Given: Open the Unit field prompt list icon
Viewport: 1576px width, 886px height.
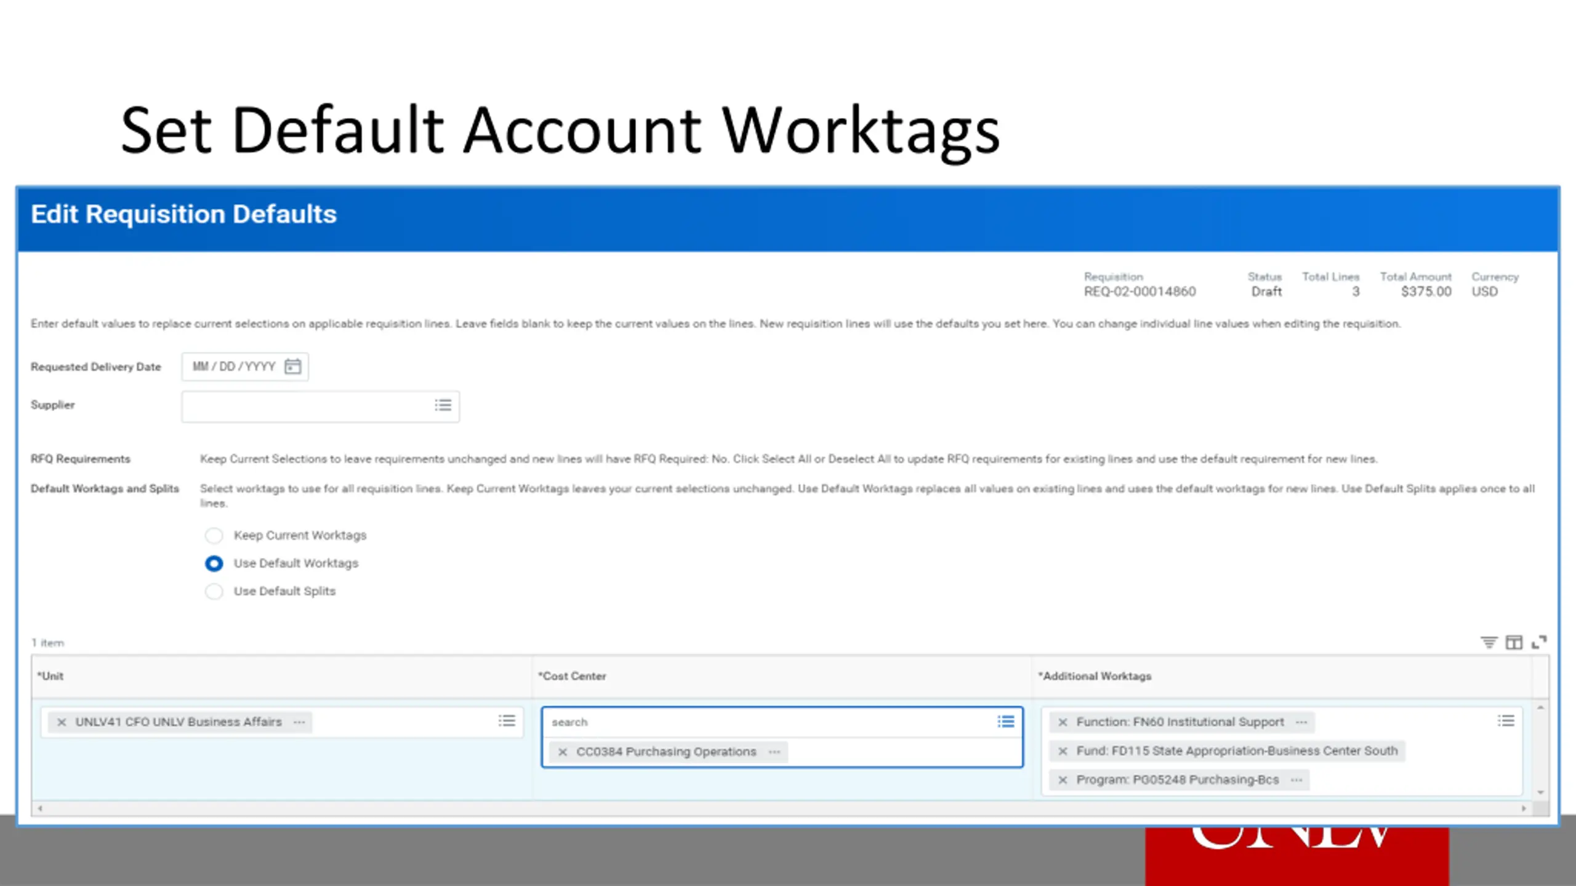Looking at the screenshot, I should tap(507, 720).
